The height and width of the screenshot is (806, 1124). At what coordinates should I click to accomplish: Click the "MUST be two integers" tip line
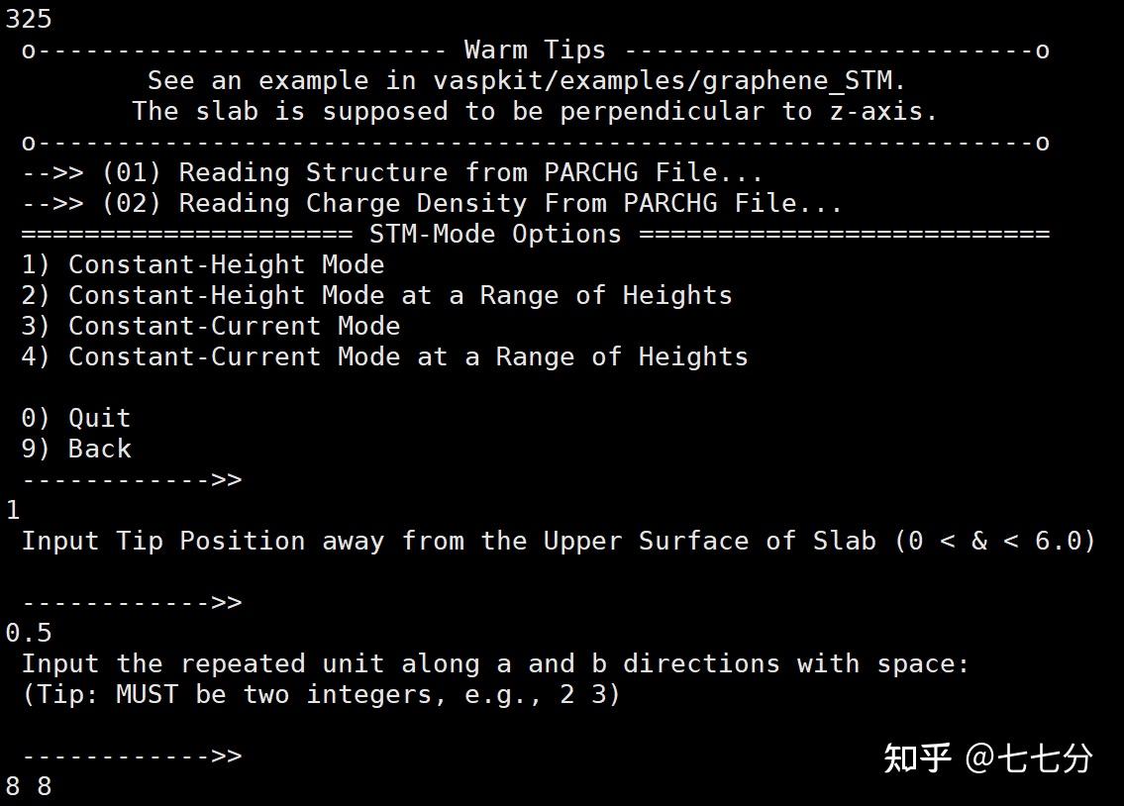(321, 694)
